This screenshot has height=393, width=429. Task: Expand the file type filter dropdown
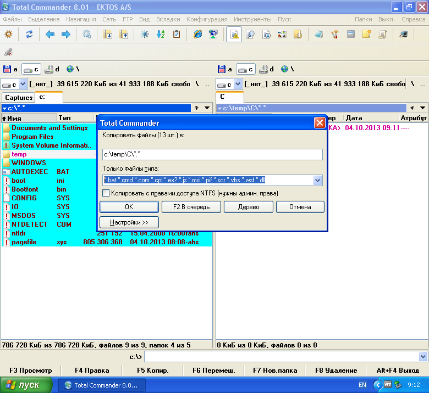coord(317,180)
